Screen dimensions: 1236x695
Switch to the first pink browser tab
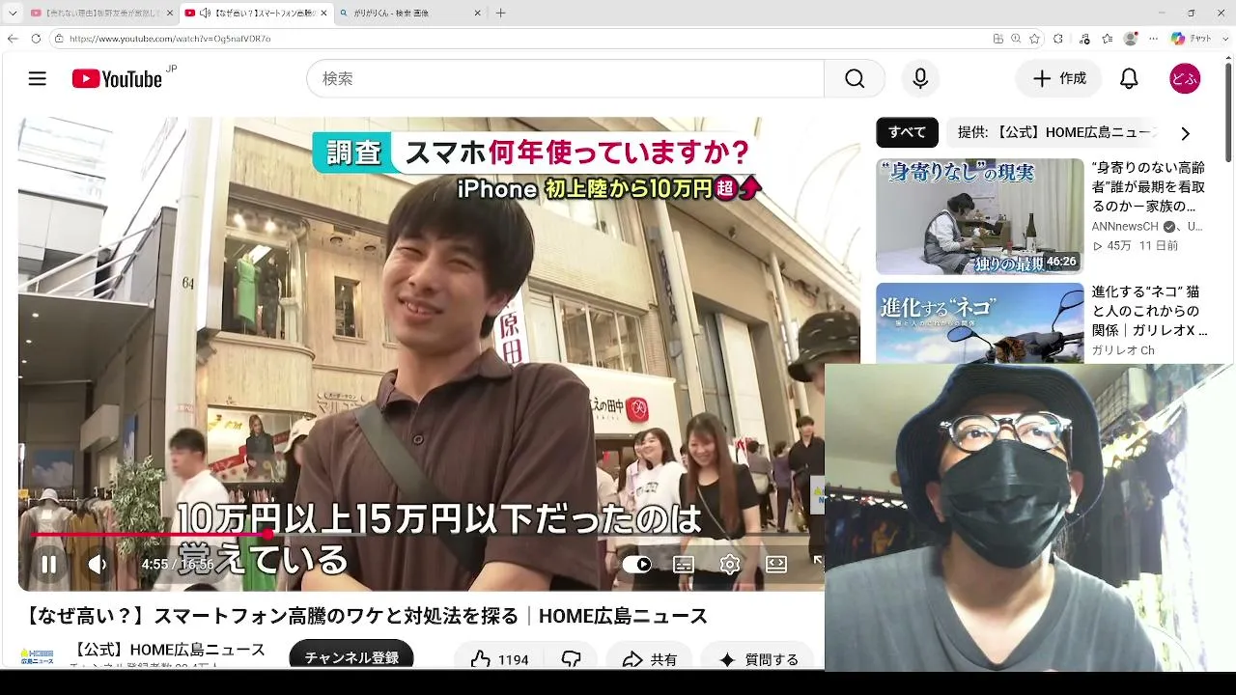tap(100, 14)
